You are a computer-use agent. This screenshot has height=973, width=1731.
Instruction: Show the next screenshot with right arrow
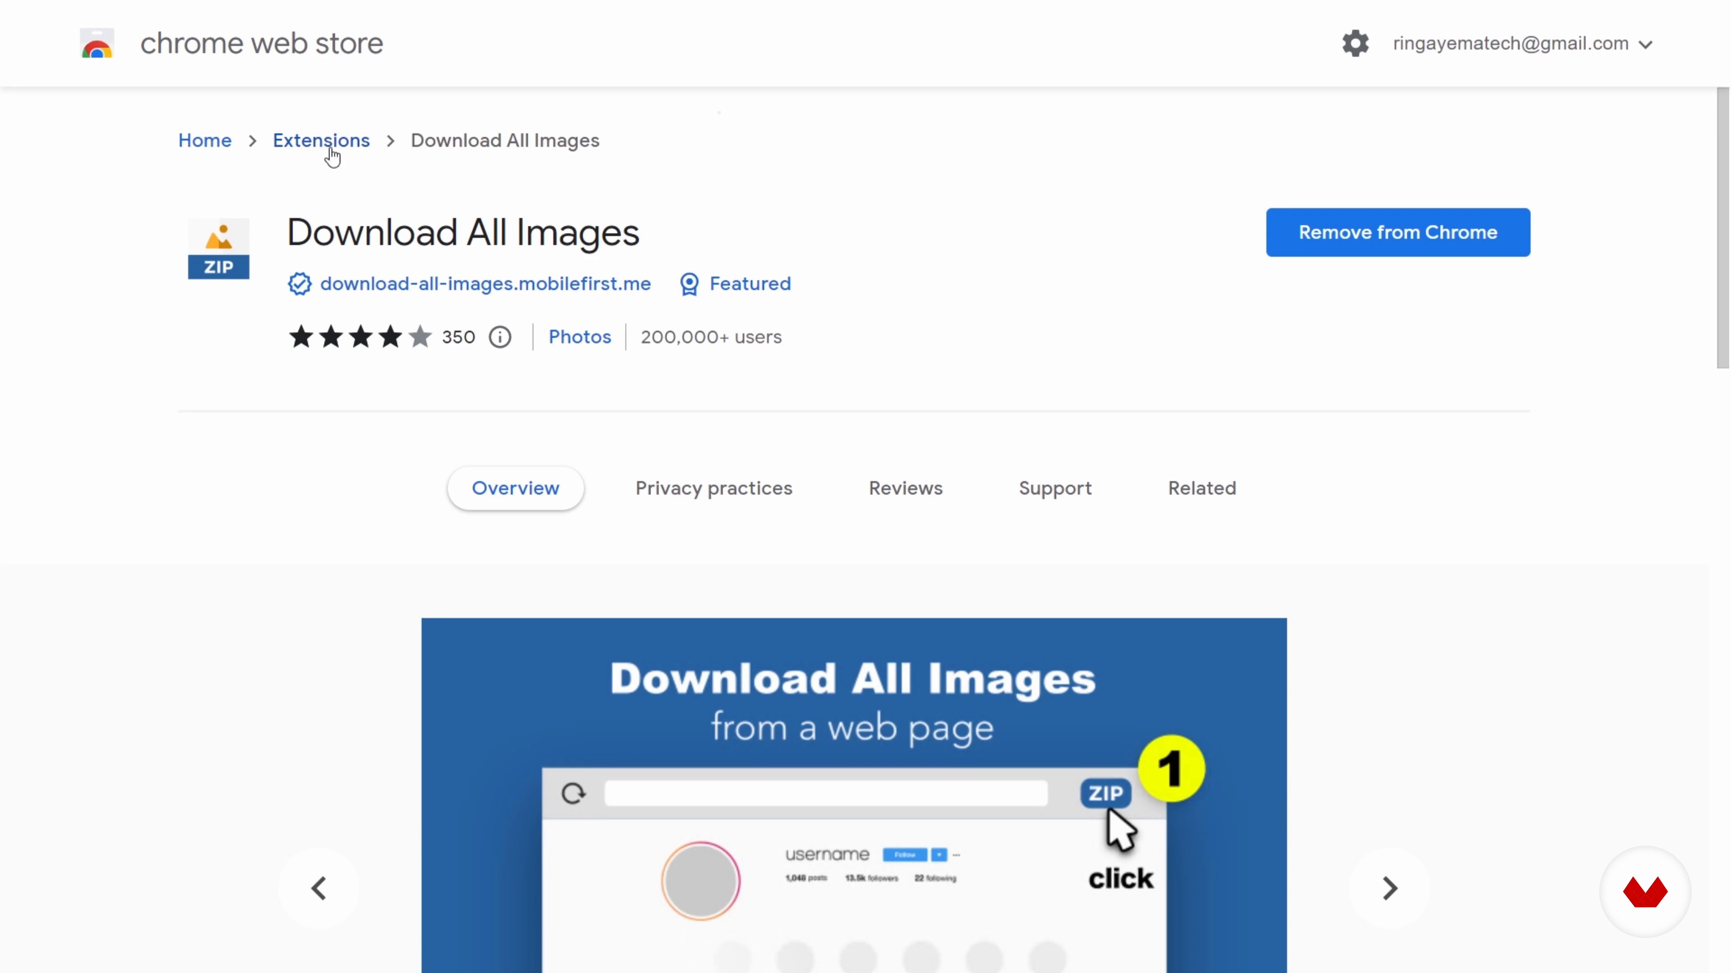pyautogui.click(x=1389, y=888)
